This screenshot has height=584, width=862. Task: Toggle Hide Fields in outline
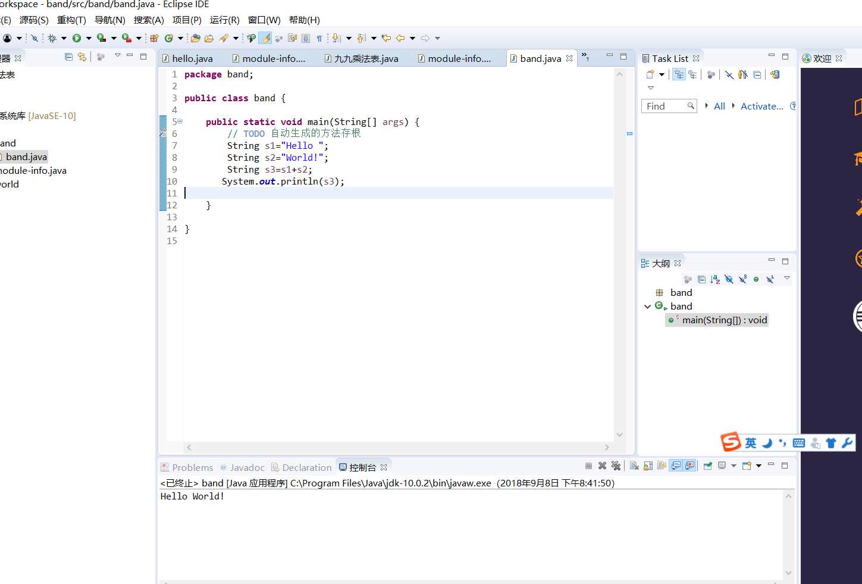point(729,279)
